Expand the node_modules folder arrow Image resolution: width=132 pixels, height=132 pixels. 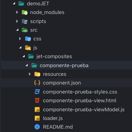point(17,12)
